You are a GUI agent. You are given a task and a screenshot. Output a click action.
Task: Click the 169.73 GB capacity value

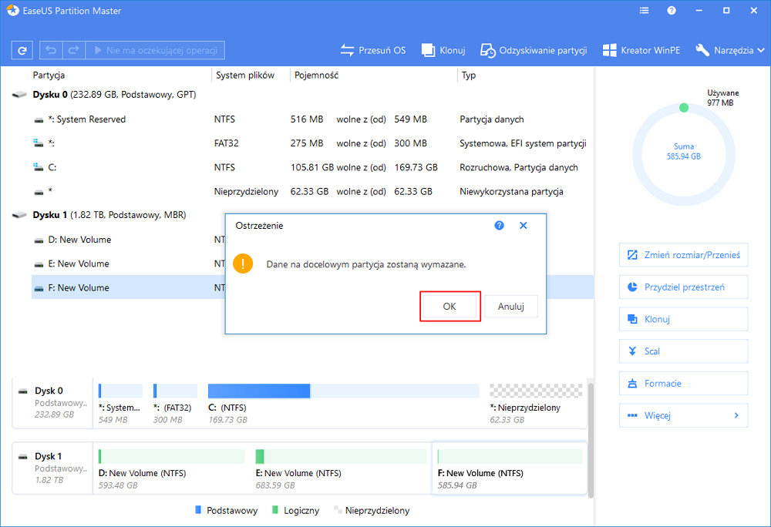pos(416,167)
